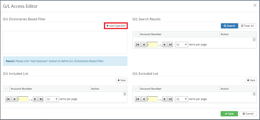Click the G/L Search Results grid scrollbar
The image size is (260, 120).
254,39
